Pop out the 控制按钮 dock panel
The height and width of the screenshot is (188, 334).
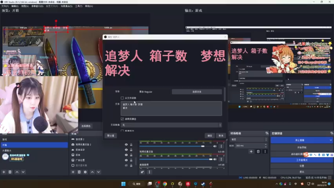[x=331, y=133]
